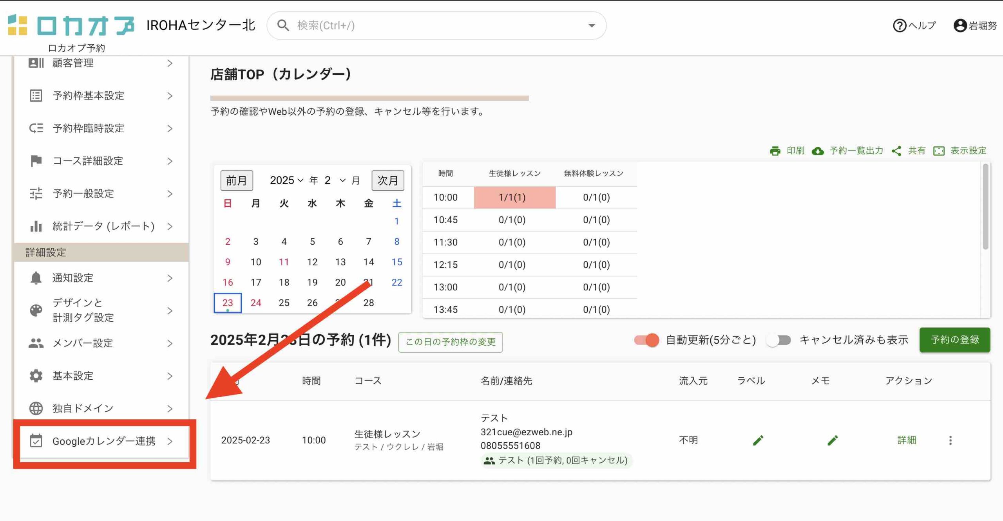Click the help (ヘルプ) question mark icon

pyautogui.click(x=900, y=25)
